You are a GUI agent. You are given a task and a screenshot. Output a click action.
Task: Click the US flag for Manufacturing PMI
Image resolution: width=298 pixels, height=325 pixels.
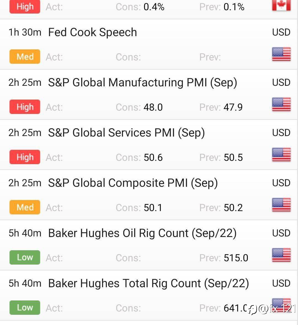[x=281, y=104]
